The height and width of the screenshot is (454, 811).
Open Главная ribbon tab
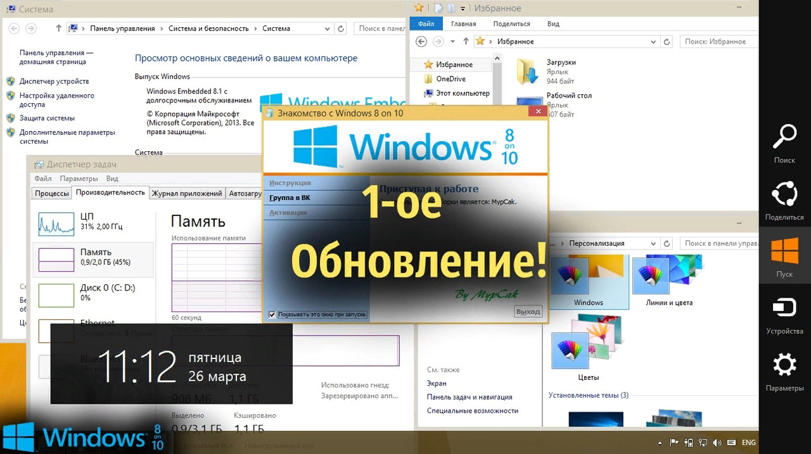(x=463, y=24)
